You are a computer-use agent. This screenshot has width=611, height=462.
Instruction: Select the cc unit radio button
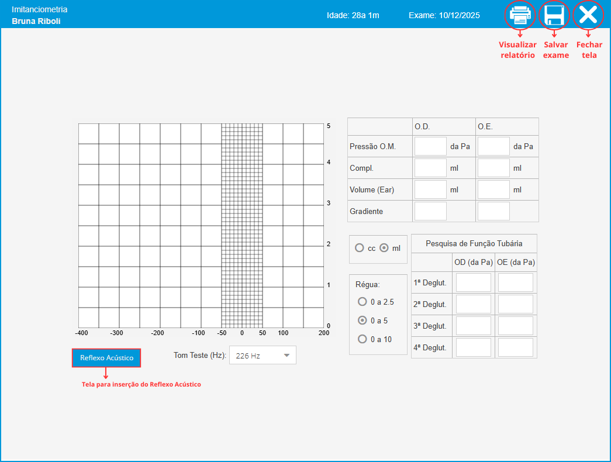[x=360, y=248]
